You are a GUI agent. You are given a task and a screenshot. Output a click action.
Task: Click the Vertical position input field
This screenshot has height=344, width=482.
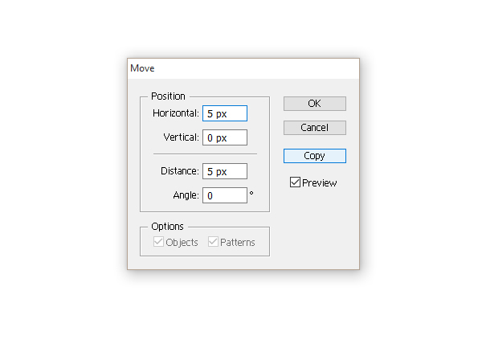coord(225,137)
